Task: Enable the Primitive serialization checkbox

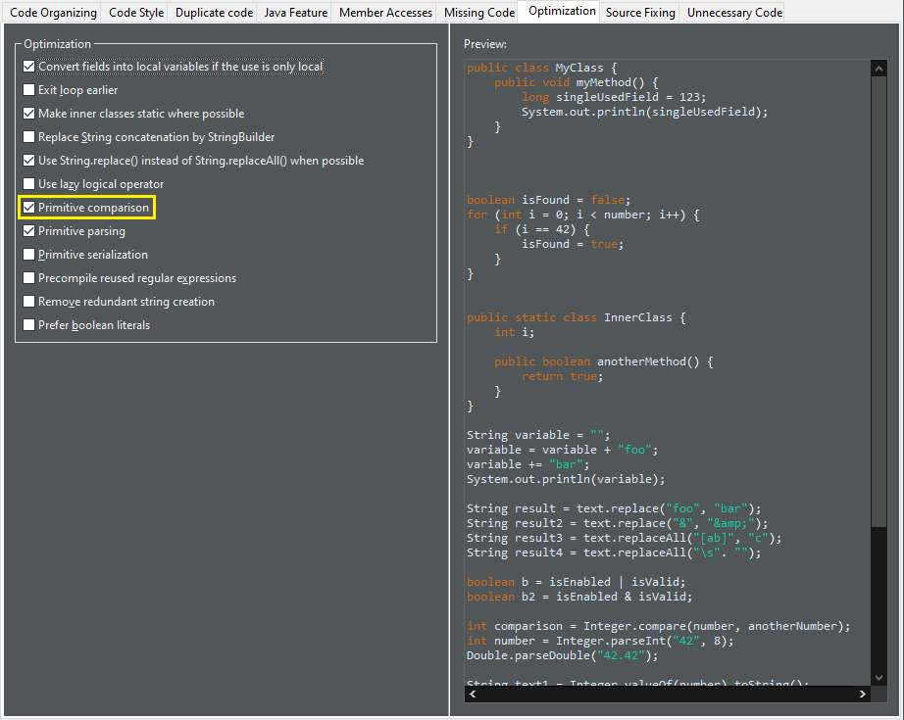Action: click(x=28, y=255)
